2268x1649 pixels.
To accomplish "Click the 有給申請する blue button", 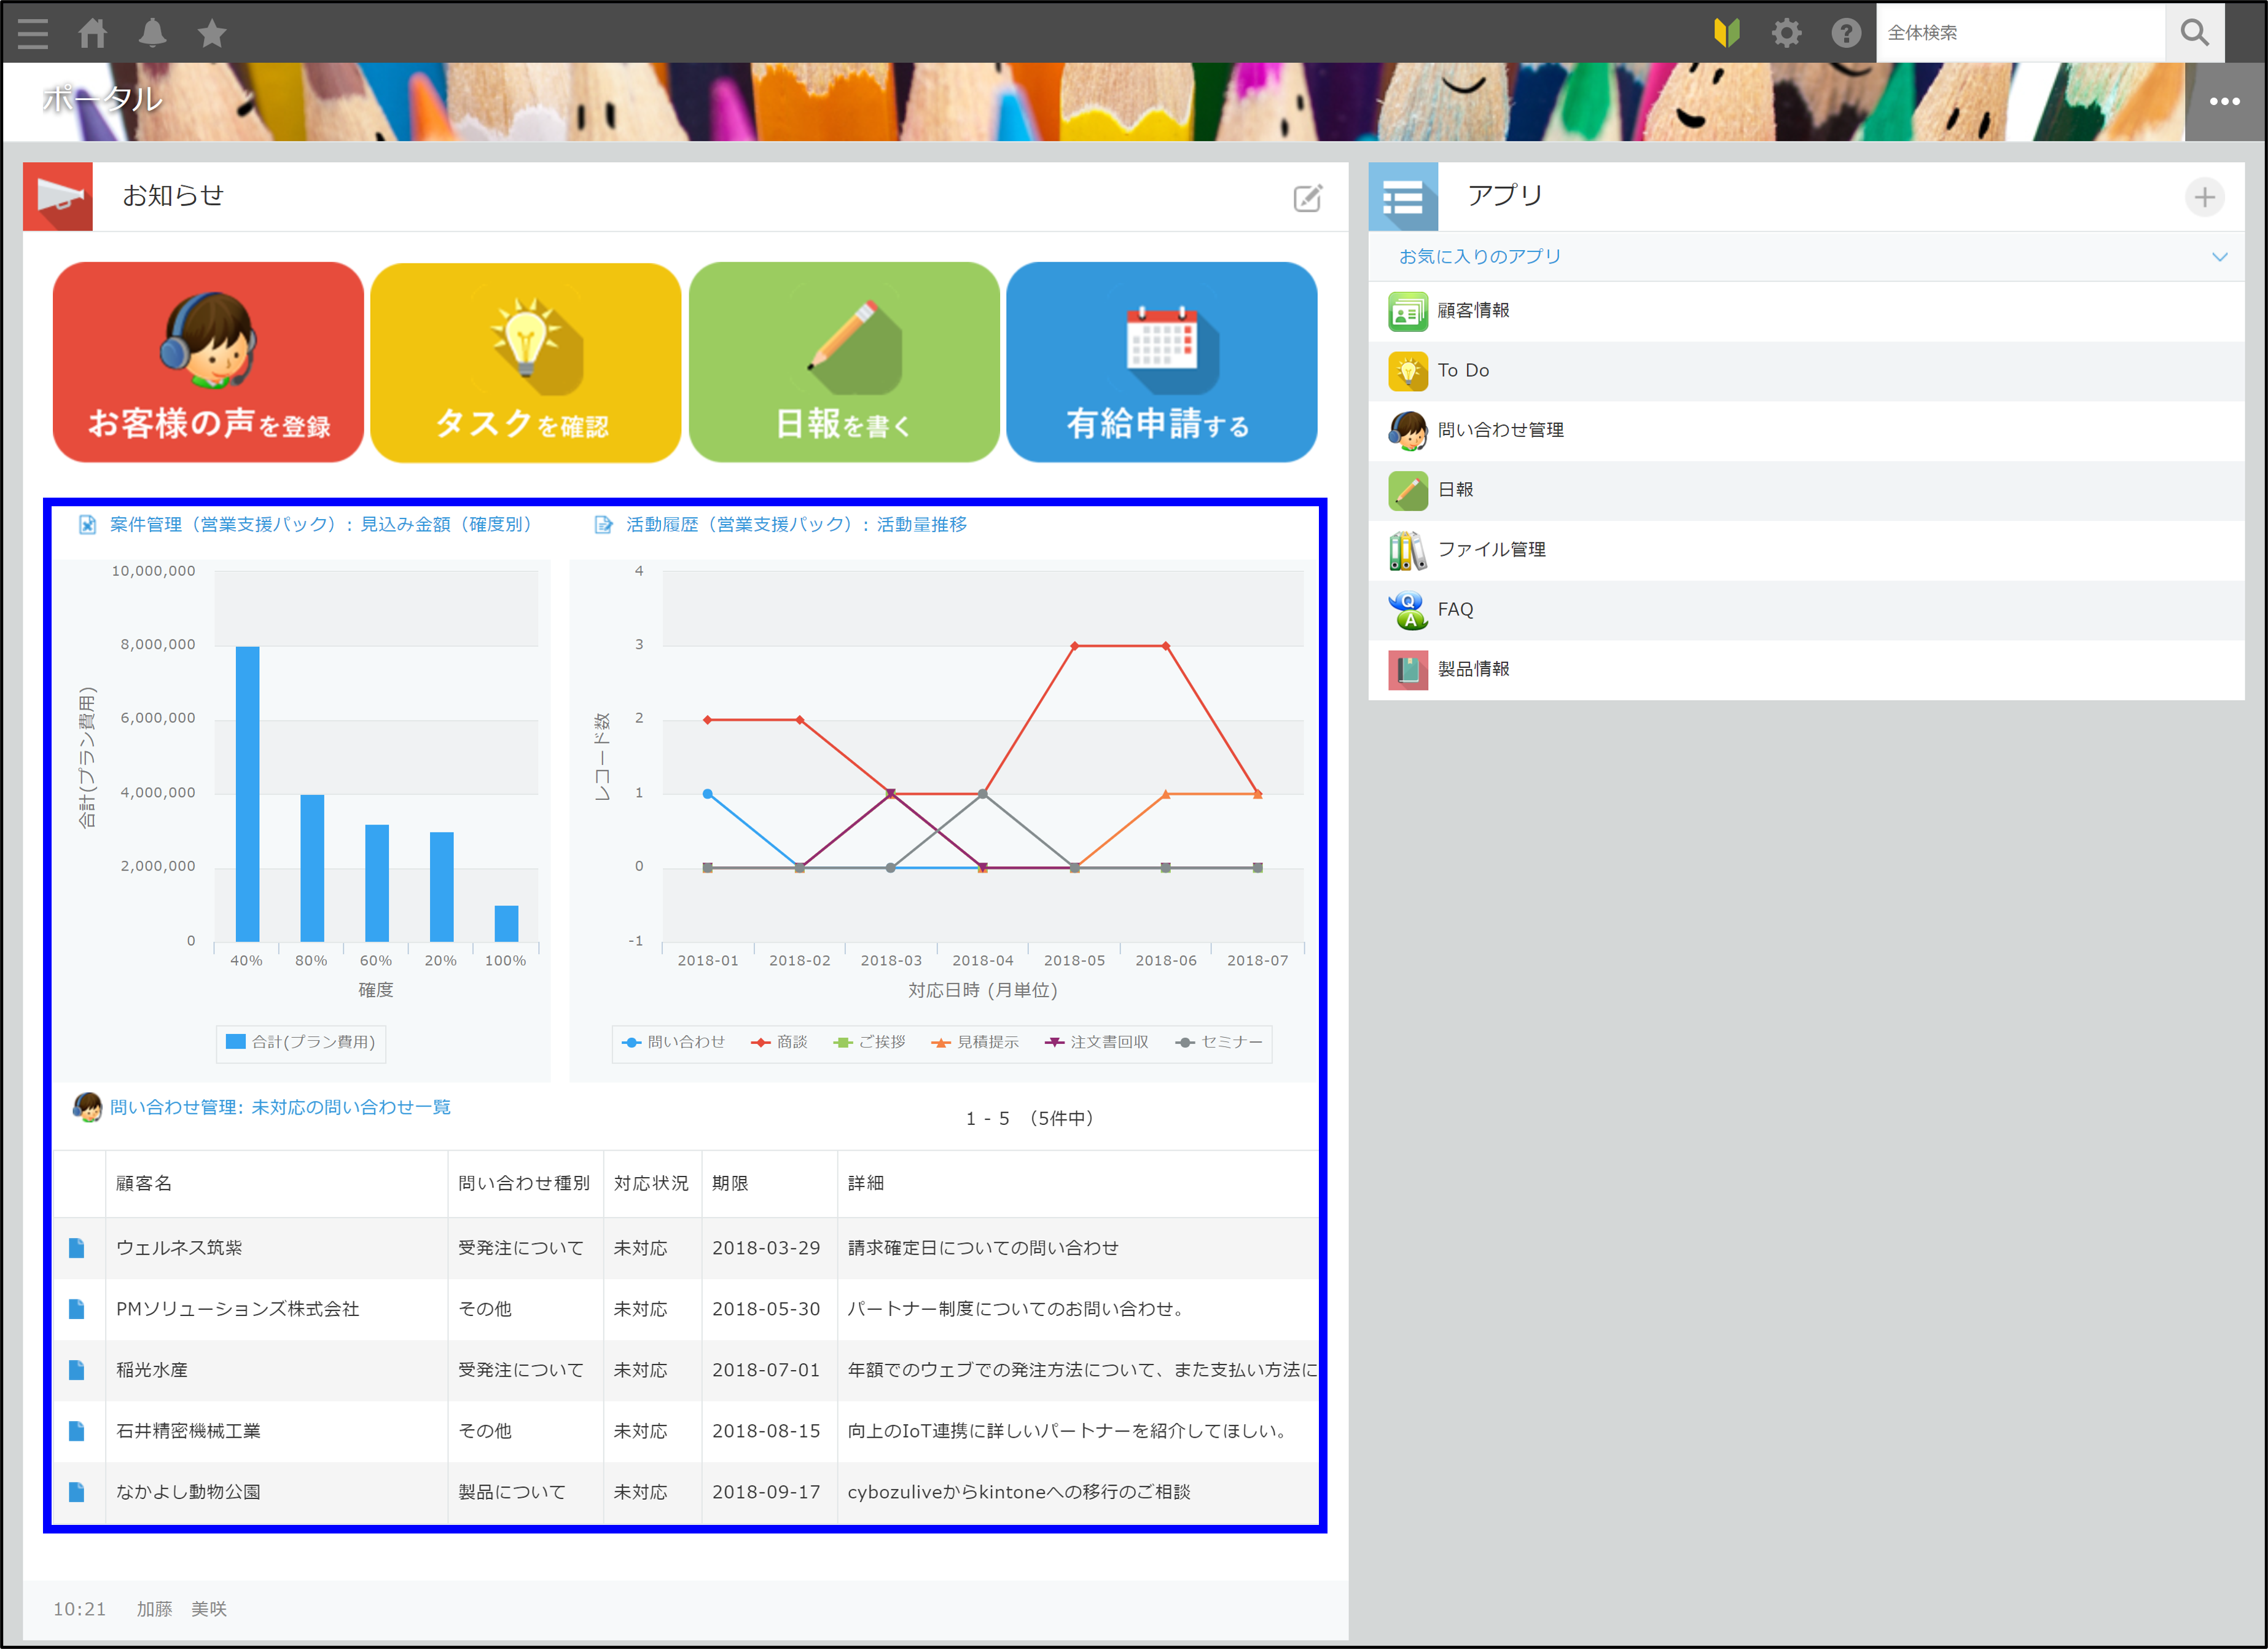I will (1161, 362).
